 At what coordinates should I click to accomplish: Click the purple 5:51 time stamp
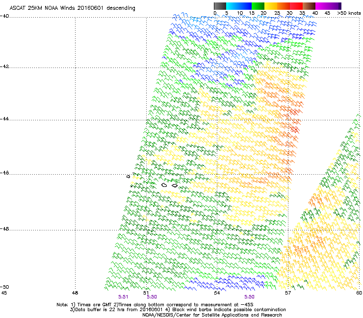click(x=123, y=297)
